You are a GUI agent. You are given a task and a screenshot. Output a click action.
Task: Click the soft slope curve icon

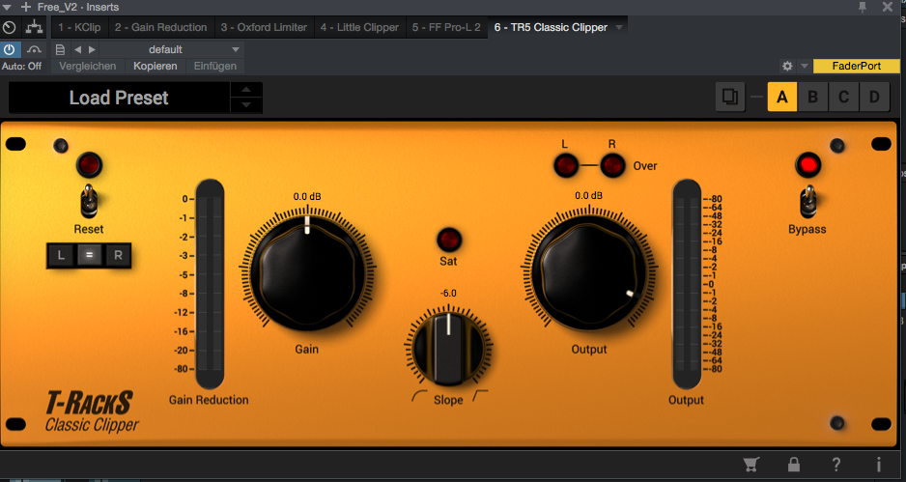(x=419, y=396)
